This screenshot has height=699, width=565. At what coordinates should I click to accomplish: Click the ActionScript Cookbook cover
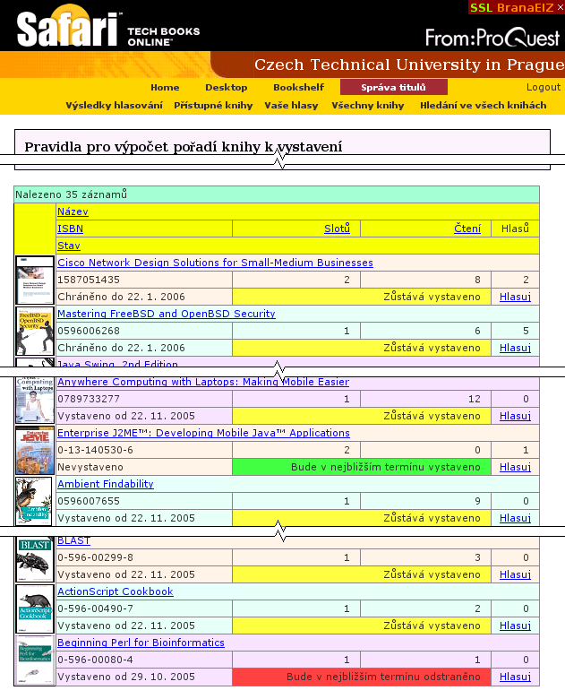pyautogui.click(x=35, y=609)
